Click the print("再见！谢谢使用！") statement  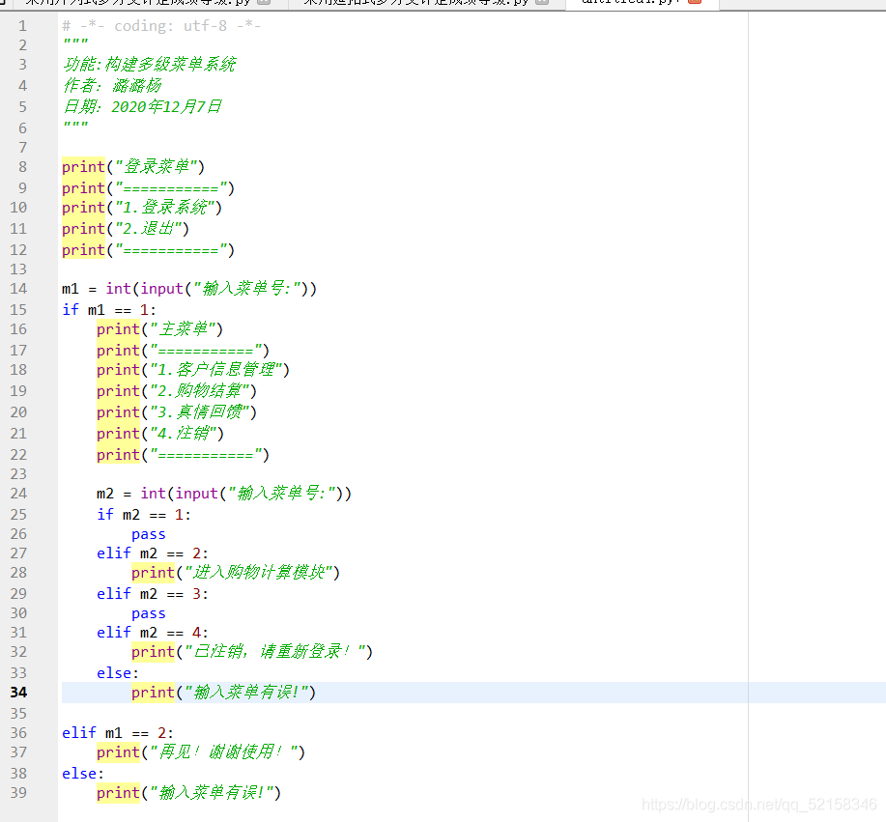201,751
